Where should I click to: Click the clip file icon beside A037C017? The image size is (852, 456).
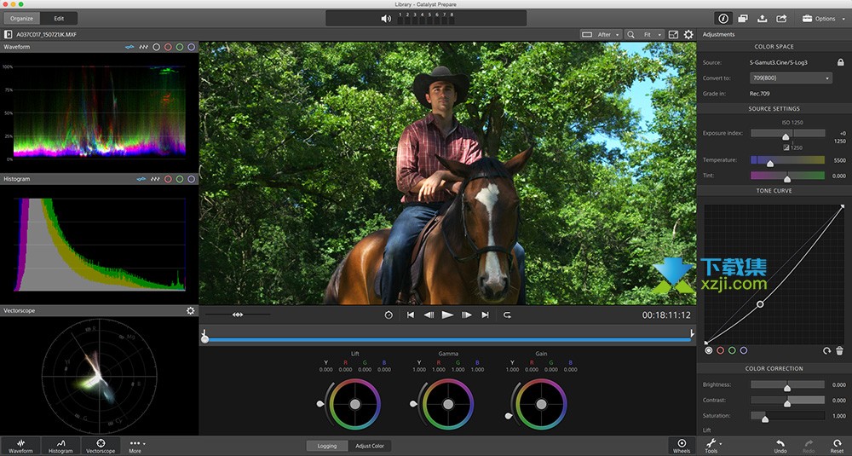tap(9, 34)
